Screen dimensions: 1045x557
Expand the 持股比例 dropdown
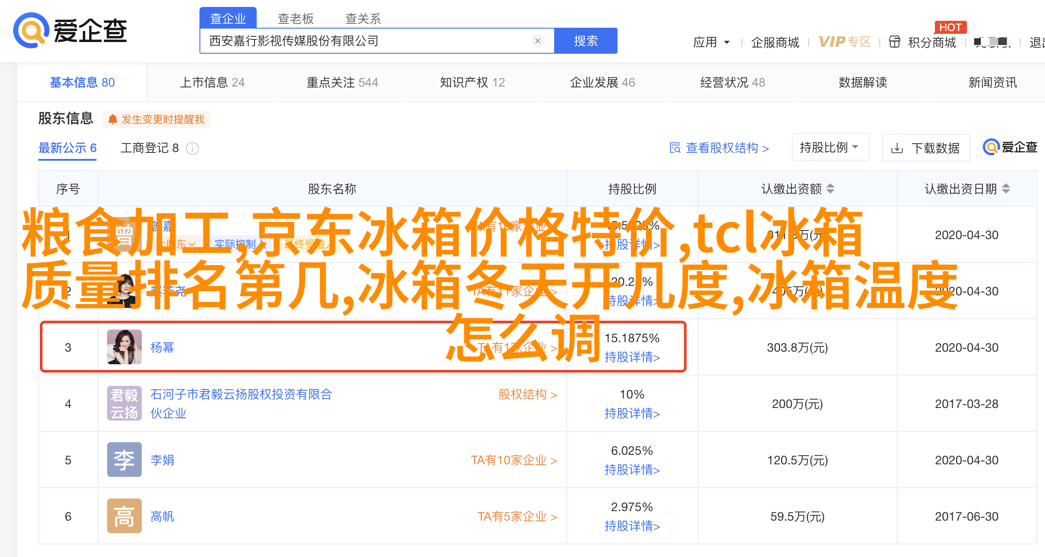[x=830, y=147]
